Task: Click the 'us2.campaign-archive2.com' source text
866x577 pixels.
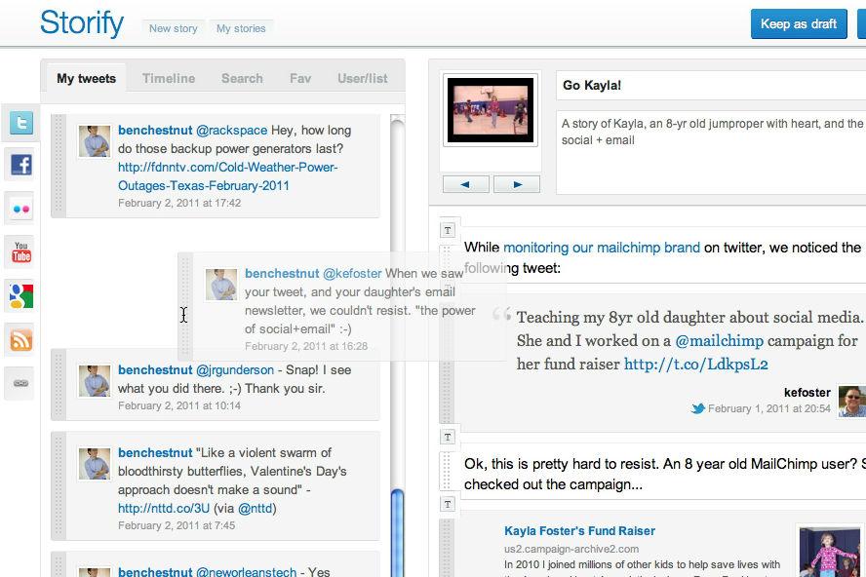Action: [571, 549]
